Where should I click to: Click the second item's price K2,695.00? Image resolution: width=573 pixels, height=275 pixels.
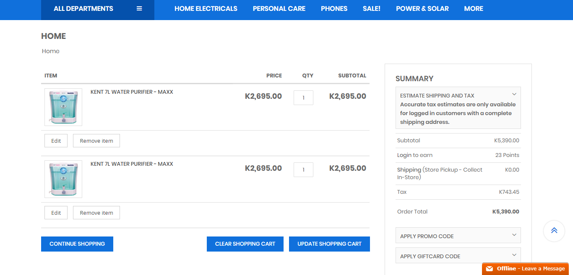click(x=263, y=168)
